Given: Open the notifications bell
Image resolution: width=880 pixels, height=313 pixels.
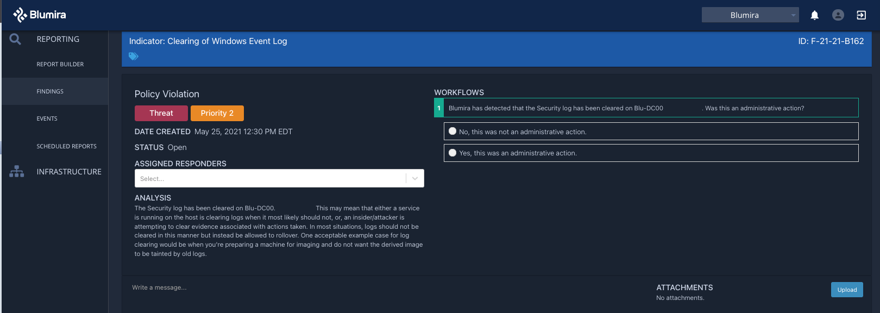Looking at the screenshot, I should click(x=814, y=15).
